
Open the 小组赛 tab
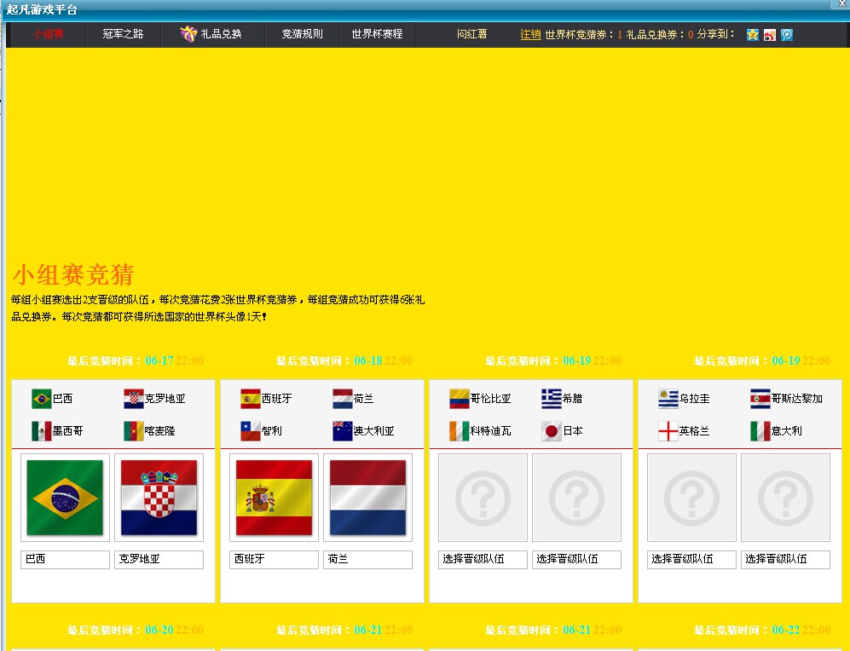(49, 34)
